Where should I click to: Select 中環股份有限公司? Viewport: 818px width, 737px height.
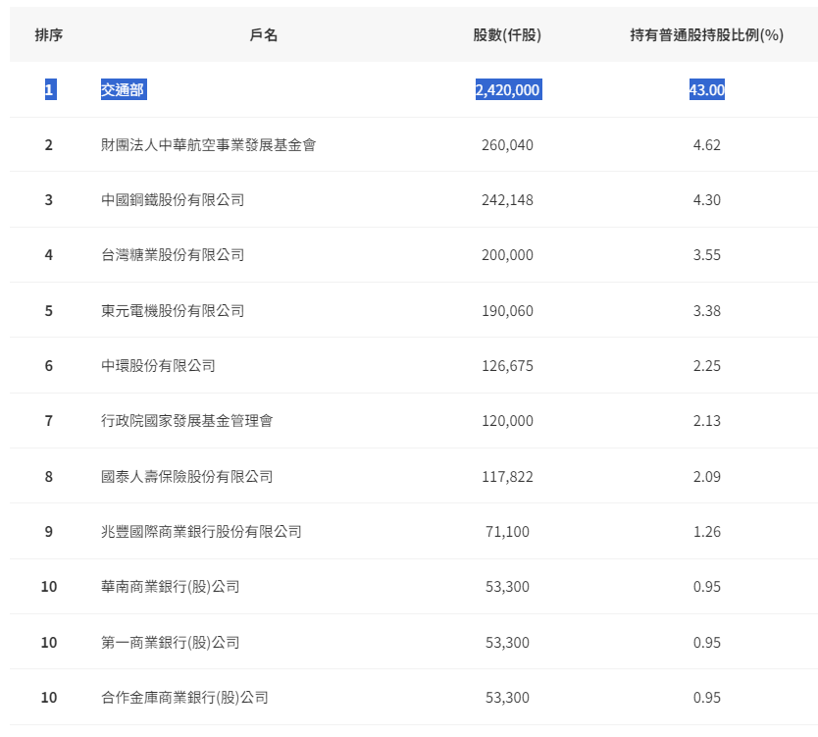[158, 365]
